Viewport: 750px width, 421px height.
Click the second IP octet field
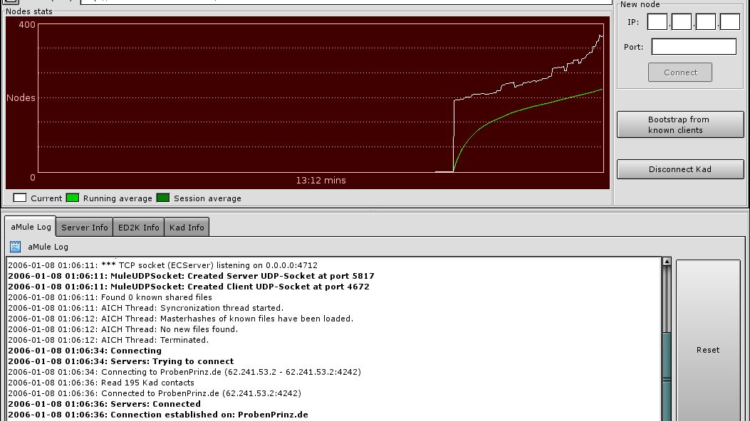coord(682,22)
